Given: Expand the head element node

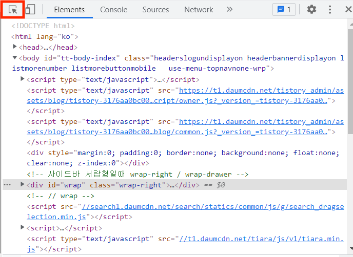Looking at the screenshot, I should (15, 47).
